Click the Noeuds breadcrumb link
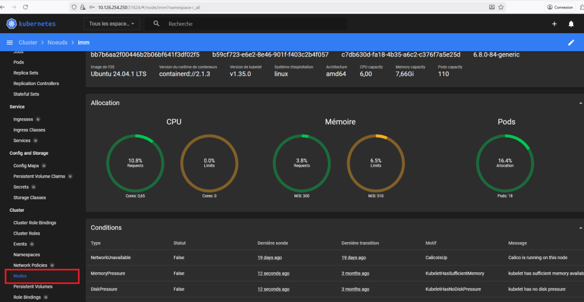The width and height of the screenshot is (584, 302). pos(57,43)
